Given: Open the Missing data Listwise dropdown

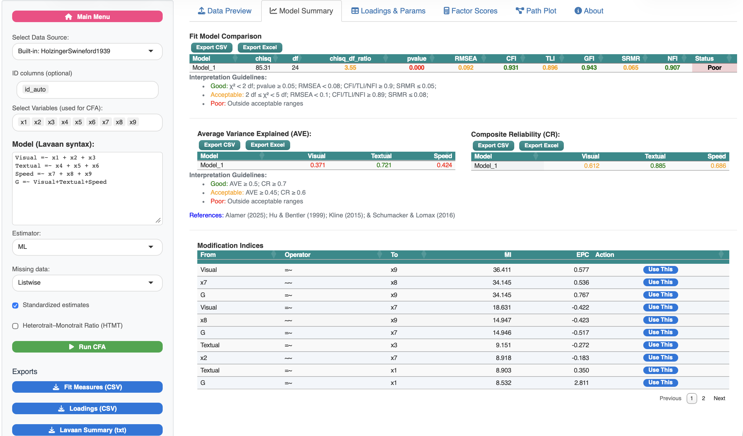Looking at the screenshot, I should click(87, 282).
